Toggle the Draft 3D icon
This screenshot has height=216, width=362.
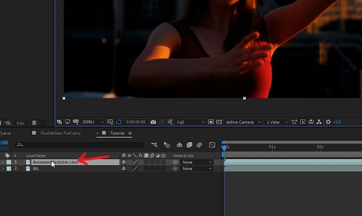tap(167, 145)
